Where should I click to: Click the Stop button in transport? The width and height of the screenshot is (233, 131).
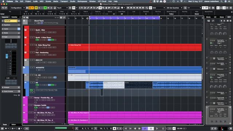pos(151,128)
